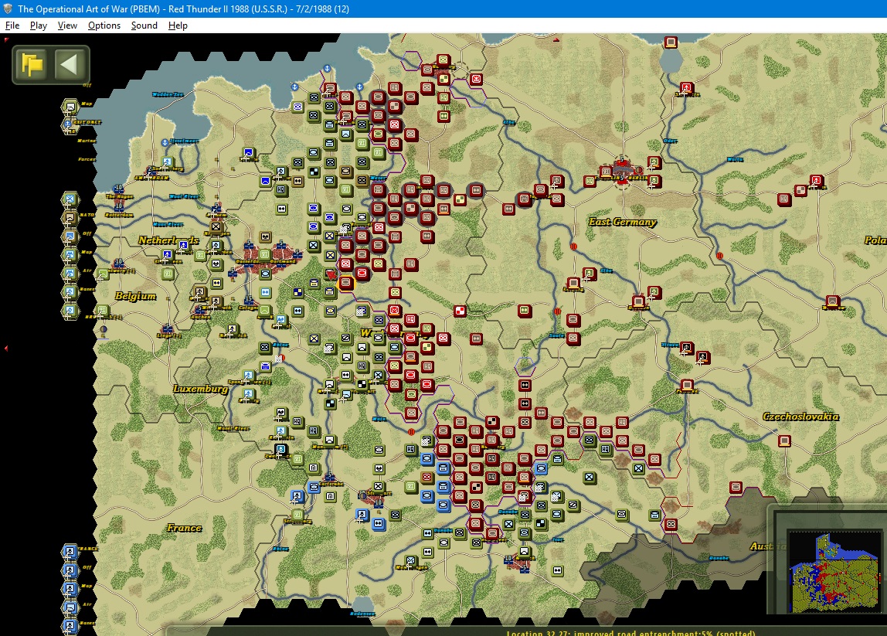
Task: Select the red HQ unit east of the Oder
Action: (x=783, y=199)
